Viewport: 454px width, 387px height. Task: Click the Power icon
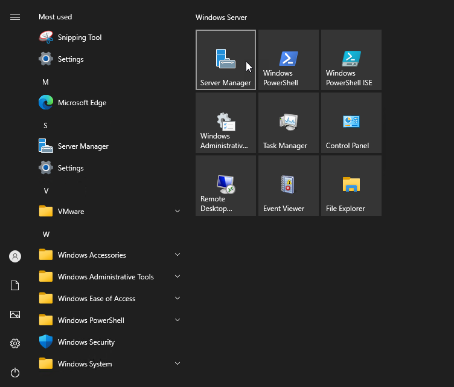15,372
